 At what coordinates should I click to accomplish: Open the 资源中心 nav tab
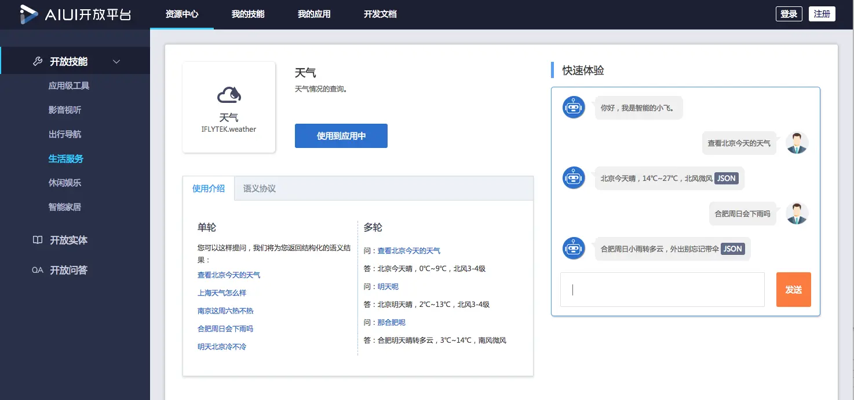pos(181,14)
